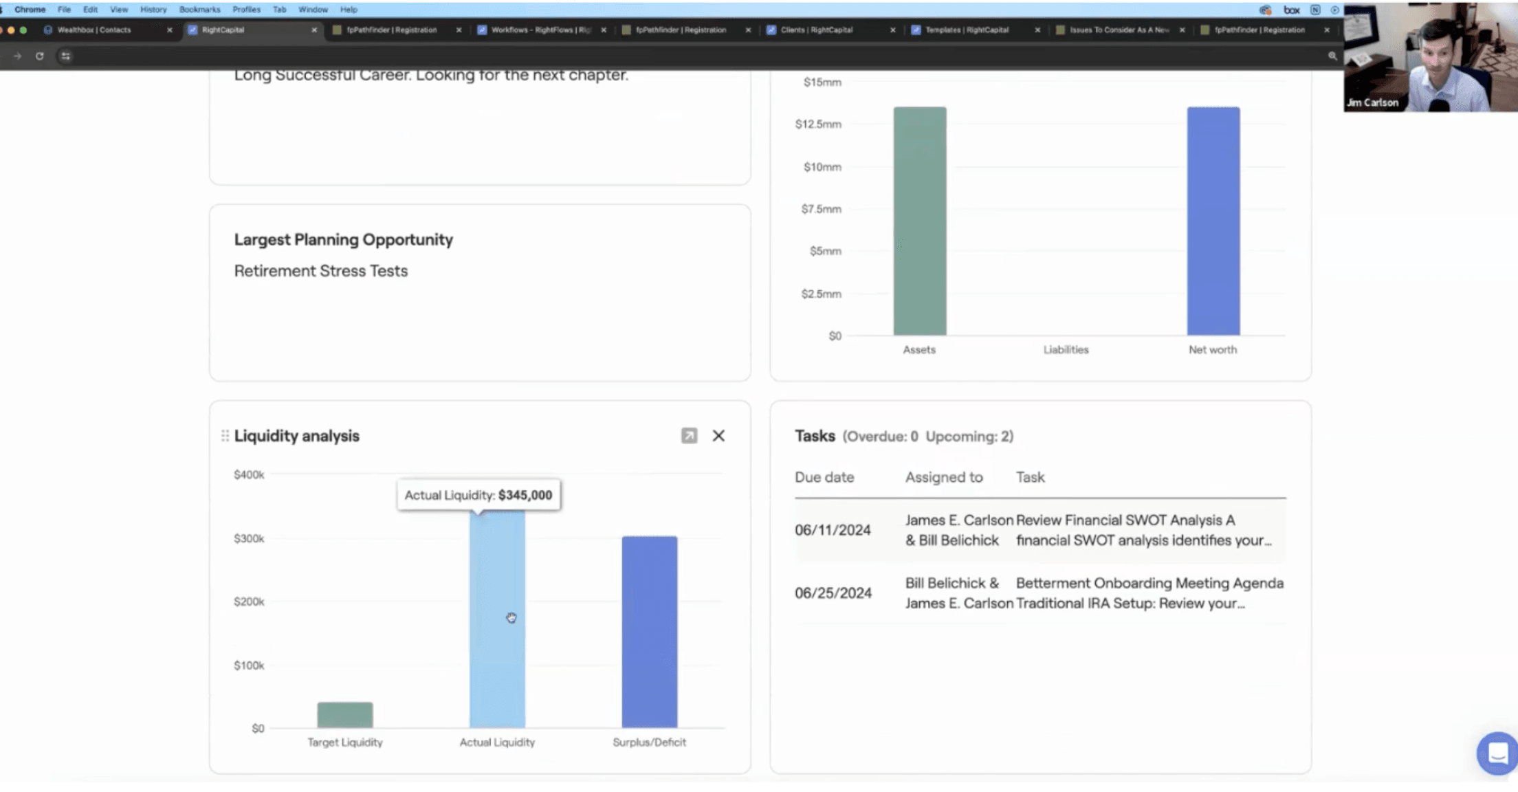The height and width of the screenshot is (792, 1518).
Task: Open the Bookmarks menu
Action: click(200, 10)
